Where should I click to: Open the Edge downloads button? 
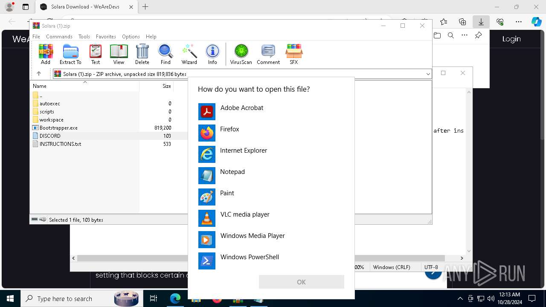(481, 22)
